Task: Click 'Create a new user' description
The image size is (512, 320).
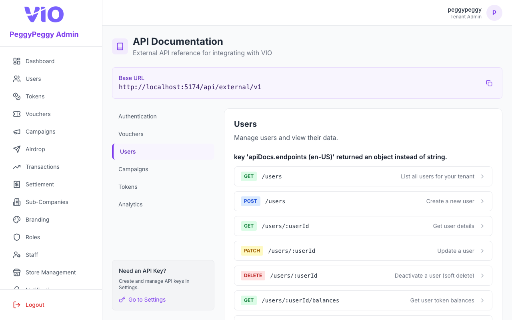Action: (450, 201)
